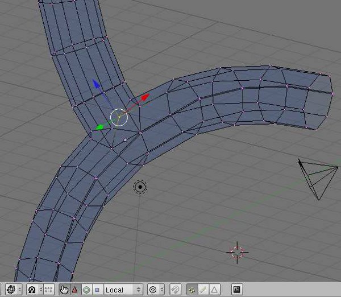Image resolution: width=341 pixels, height=297 pixels.
Task: Switch to edge select mode
Action: [203, 290]
